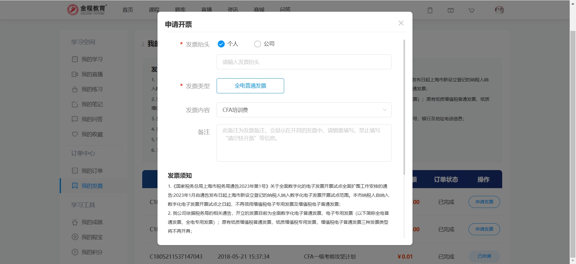The width and height of the screenshot is (576, 264).
Task: Choose the 全电普通发票 invoice type
Action: click(250, 86)
